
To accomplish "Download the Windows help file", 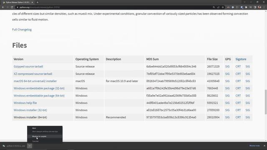I will 25,103.
